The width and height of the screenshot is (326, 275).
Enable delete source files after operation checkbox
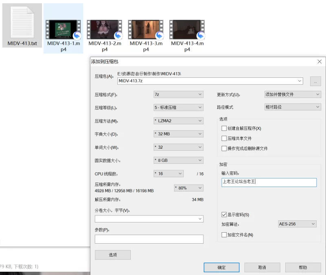click(x=224, y=148)
